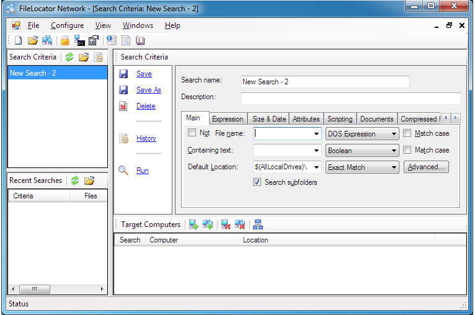Click the floppy disk icon beside Save As
Image resolution: width=475 pixels, height=315 pixels.
(x=123, y=90)
